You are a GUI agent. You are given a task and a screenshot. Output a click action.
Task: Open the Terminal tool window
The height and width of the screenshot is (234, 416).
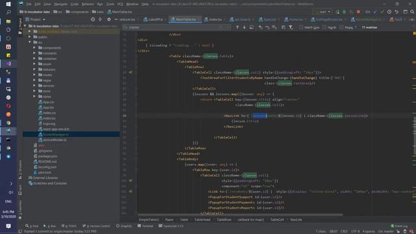pos(146,226)
